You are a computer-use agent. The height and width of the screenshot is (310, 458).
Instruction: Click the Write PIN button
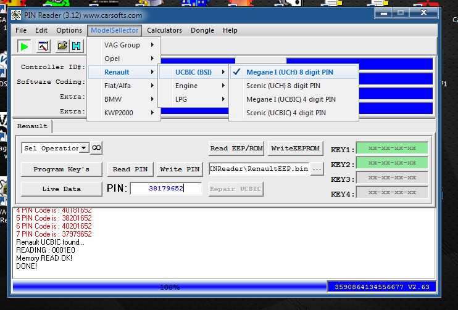pyautogui.click(x=180, y=169)
